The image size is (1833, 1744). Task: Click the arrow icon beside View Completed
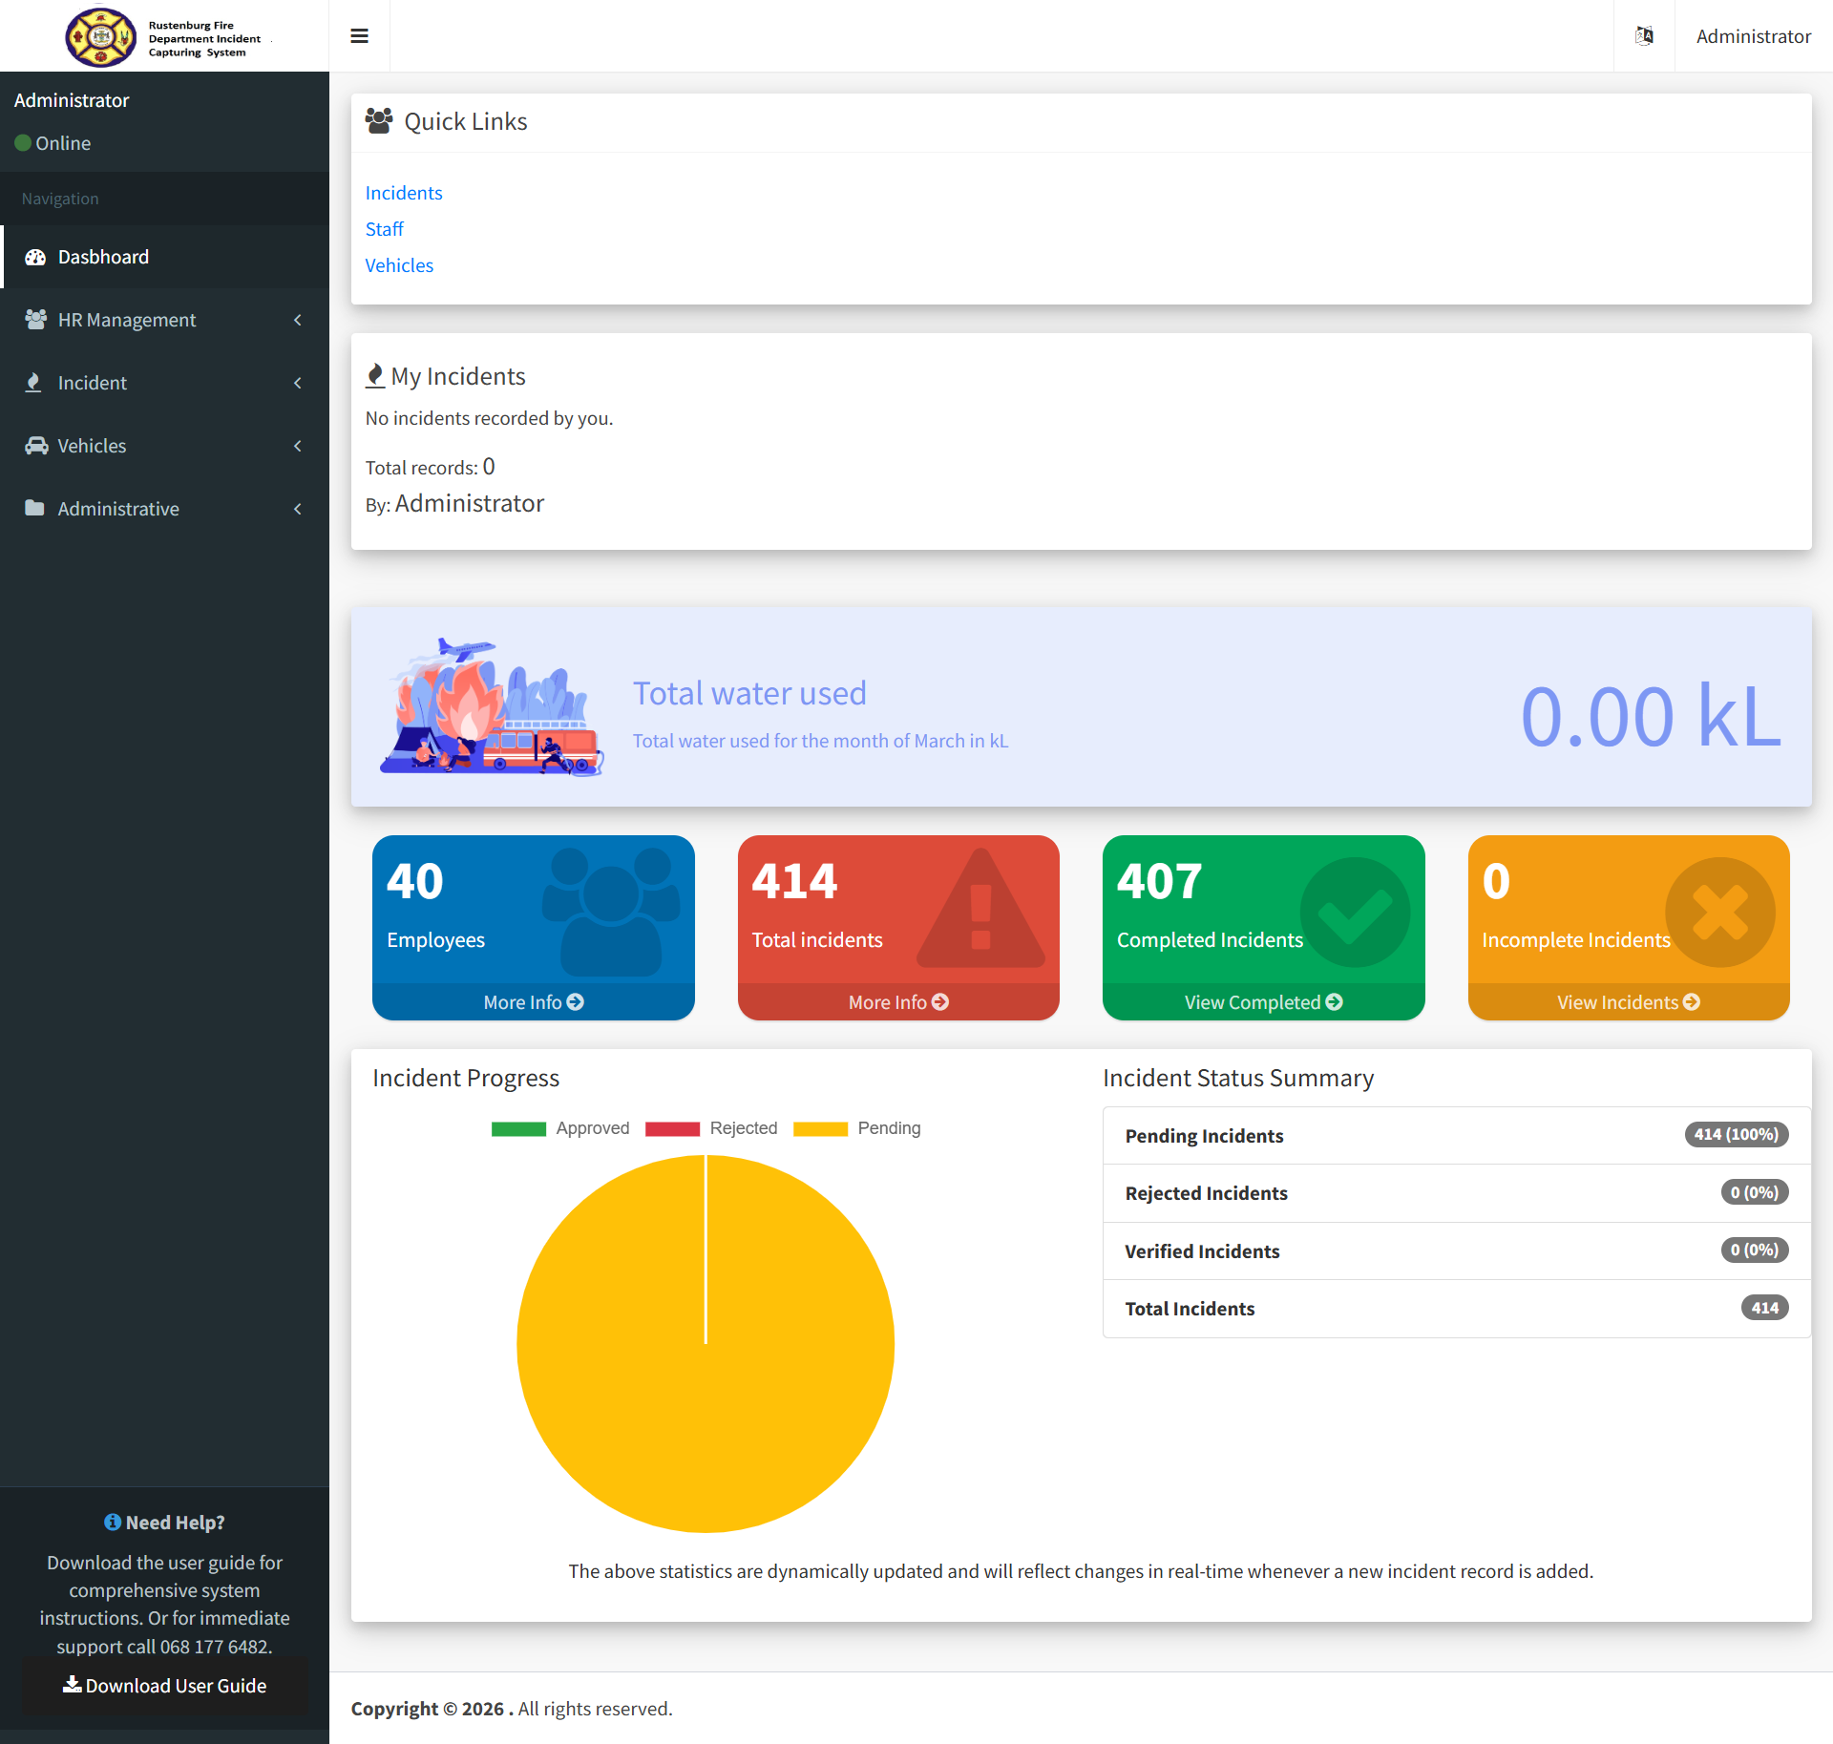[x=1335, y=1001]
